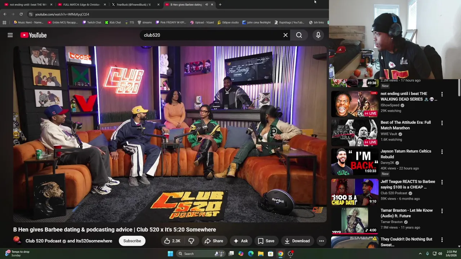Run search with the magnifier button
Image resolution: width=461 pixels, height=259 pixels.
tap(299, 35)
